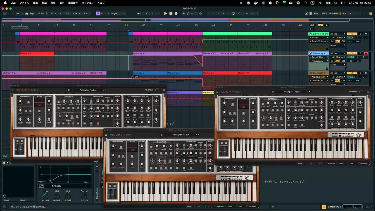Toggle the Automation Mode button next to Set

click(321, 25)
